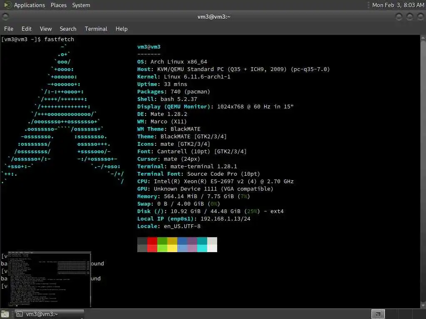426x319 pixels.
Task: Click the 'Uptime: 33 mins' line
Action: 162,84
